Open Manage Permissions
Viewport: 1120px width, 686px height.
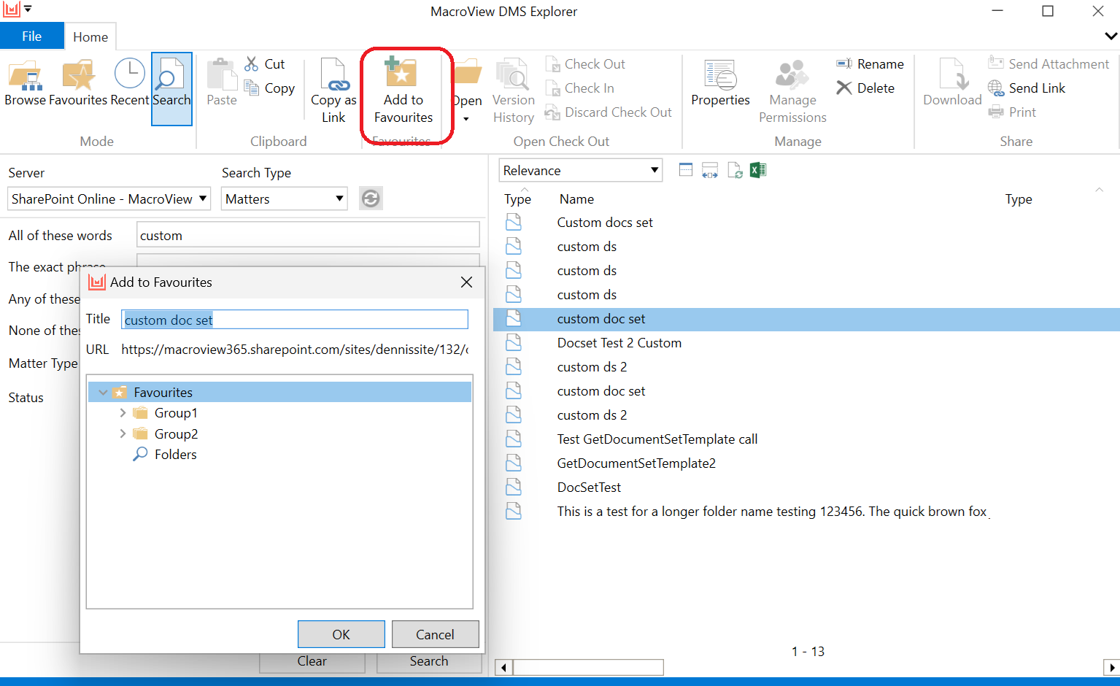click(792, 90)
